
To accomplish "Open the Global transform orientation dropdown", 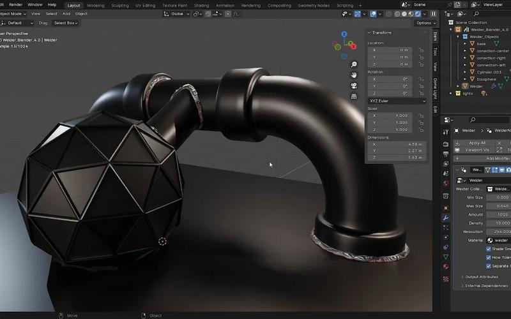I will tap(176, 14).
